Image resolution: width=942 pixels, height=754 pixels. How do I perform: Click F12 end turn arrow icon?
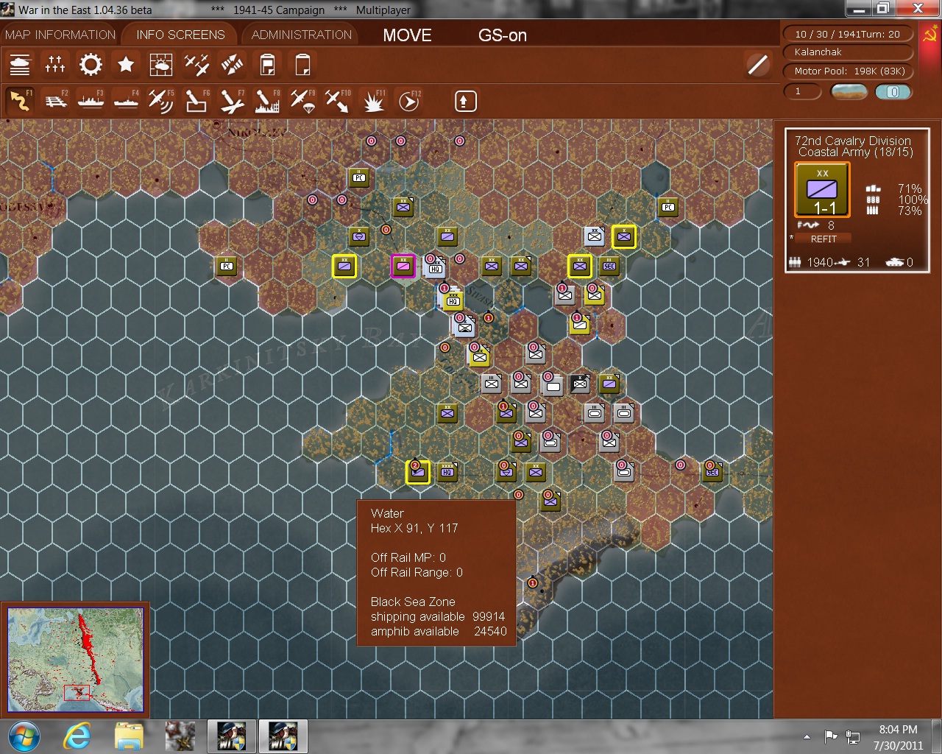point(409,101)
